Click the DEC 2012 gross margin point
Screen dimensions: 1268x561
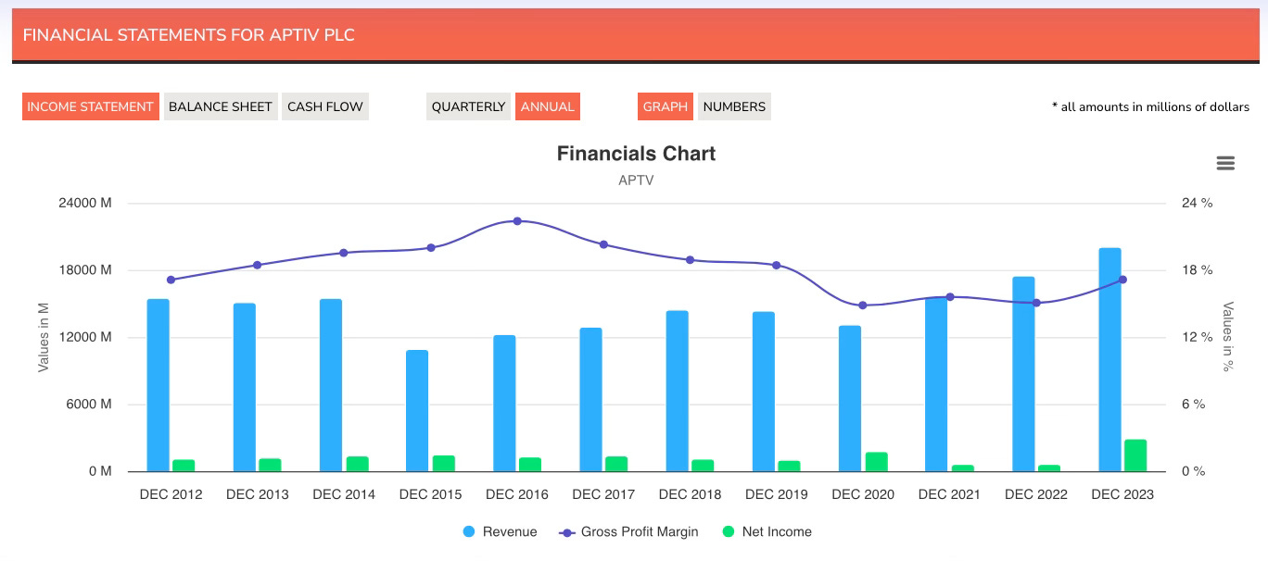tap(171, 280)
